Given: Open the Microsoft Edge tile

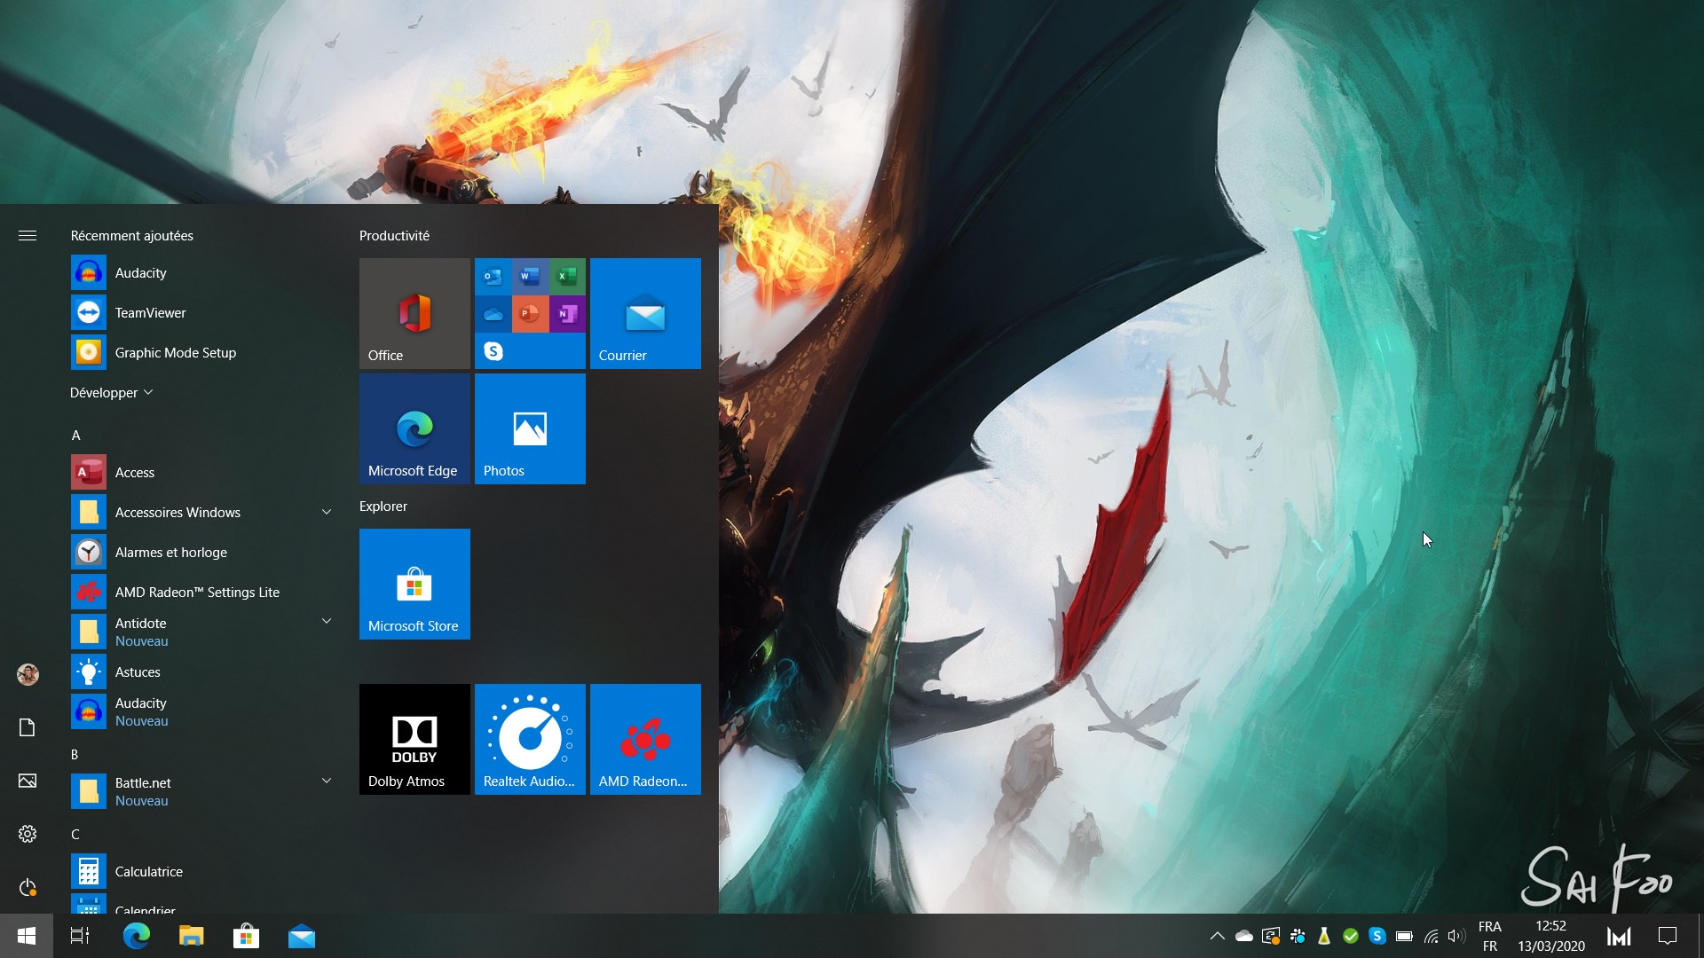Looking at the screenshot, I should tap(414, 428).
